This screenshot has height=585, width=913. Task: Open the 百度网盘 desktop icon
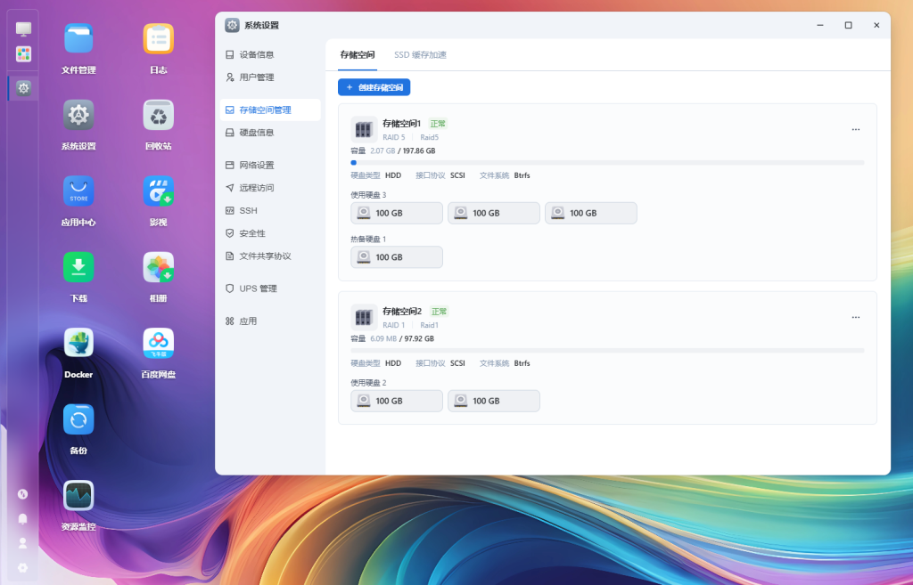coord(159,343)
